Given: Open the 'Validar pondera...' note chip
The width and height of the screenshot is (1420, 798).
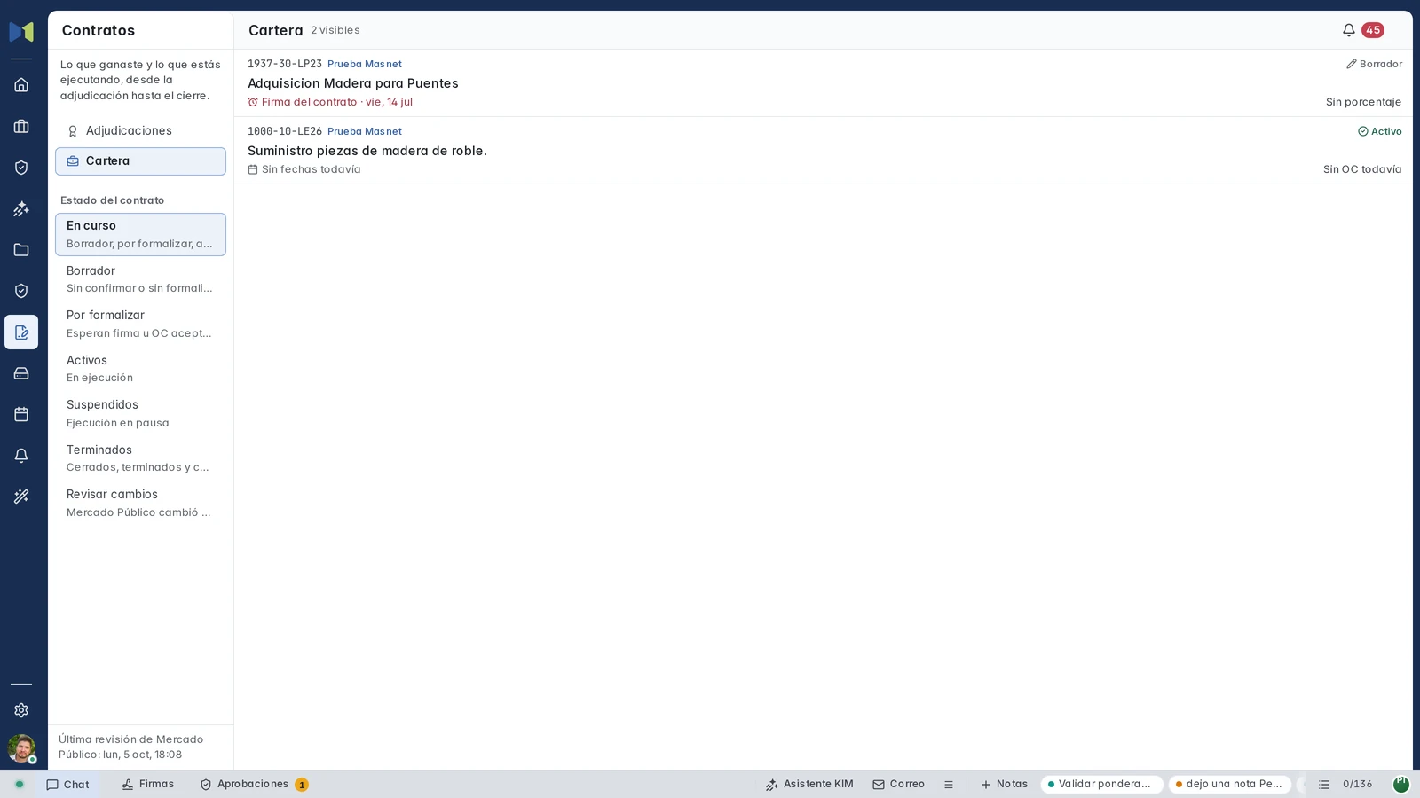Looking at the screenshot, I should (1101, 785).
